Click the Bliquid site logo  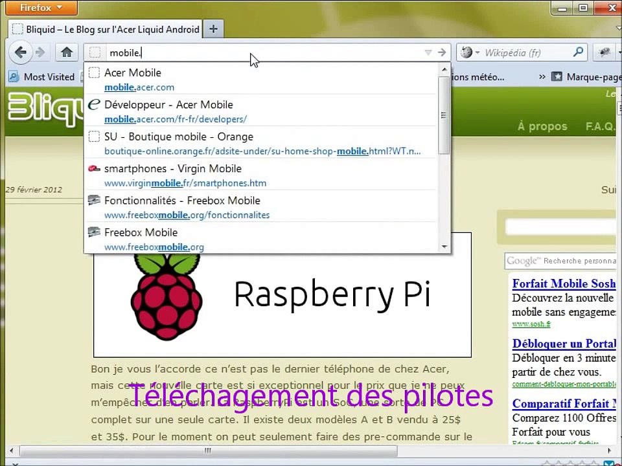coord(45,109)
